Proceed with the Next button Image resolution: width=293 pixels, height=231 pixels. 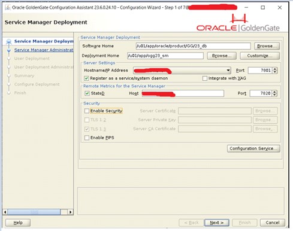(x=217, y=223)
